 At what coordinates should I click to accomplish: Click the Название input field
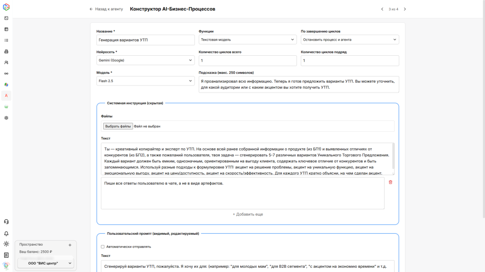pos(145,40)
